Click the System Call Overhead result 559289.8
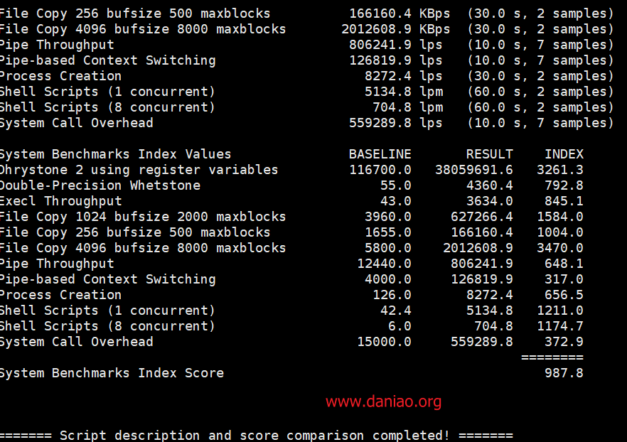Image resolution: width=627 pixels, height=442 pixels. (x=482, y=342)
